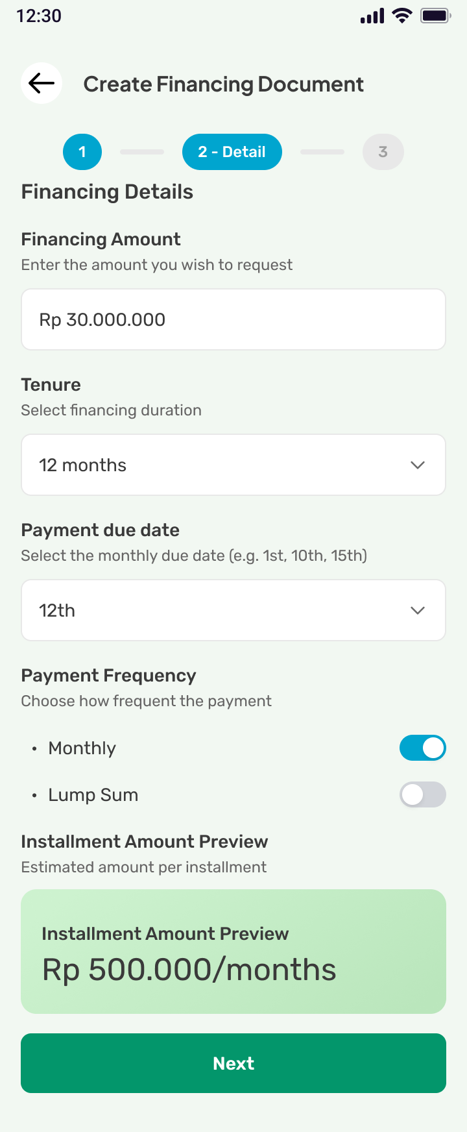
Task: Tap the clock time in status bar
Action: (x=39, y=16)
